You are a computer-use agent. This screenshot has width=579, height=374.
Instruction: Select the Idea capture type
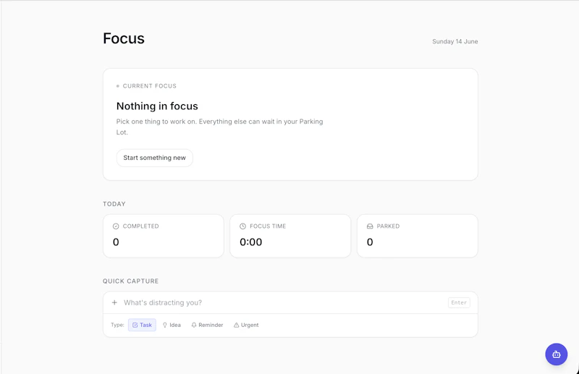tap(172, 325)
